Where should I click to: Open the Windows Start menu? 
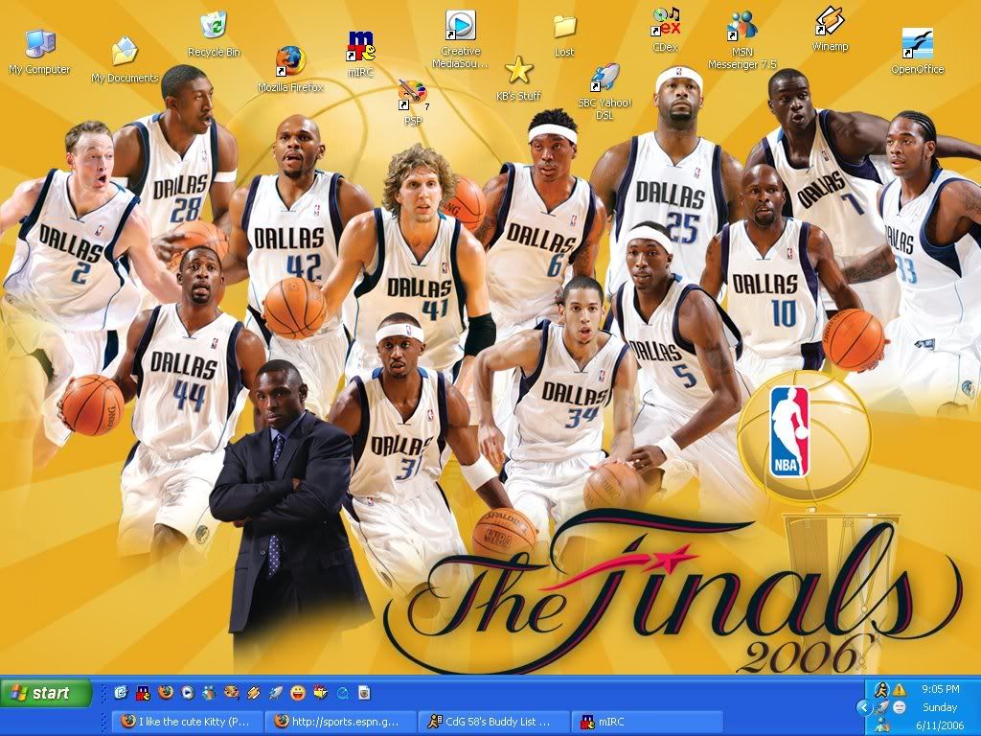[46, 693]
